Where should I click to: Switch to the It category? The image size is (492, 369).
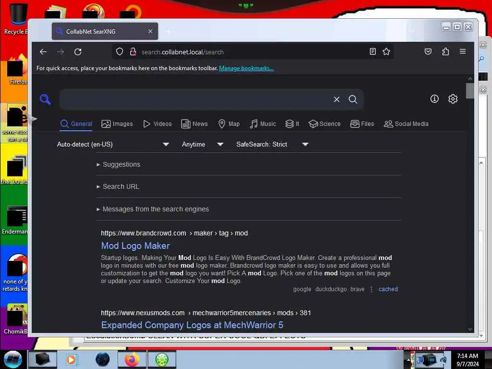click(292, 124)
